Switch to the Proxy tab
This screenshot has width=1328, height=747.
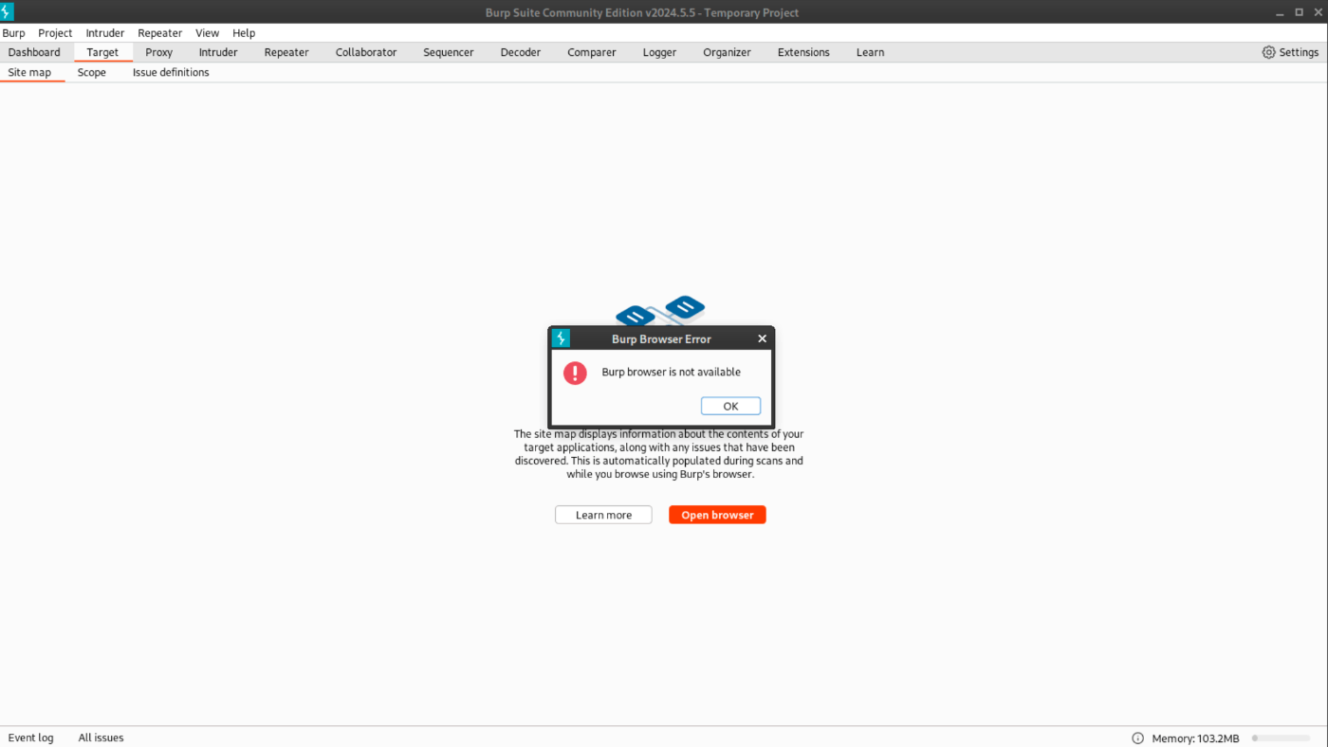tap(158, 52)
